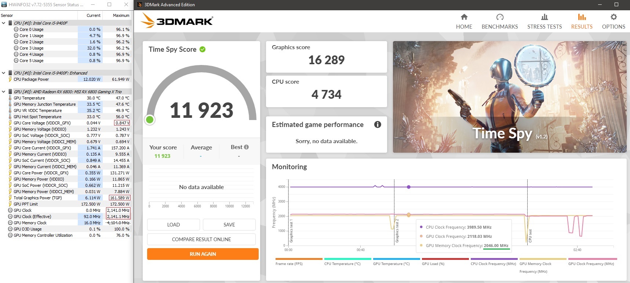Select the GPU Clock (Effective) row

66,217
